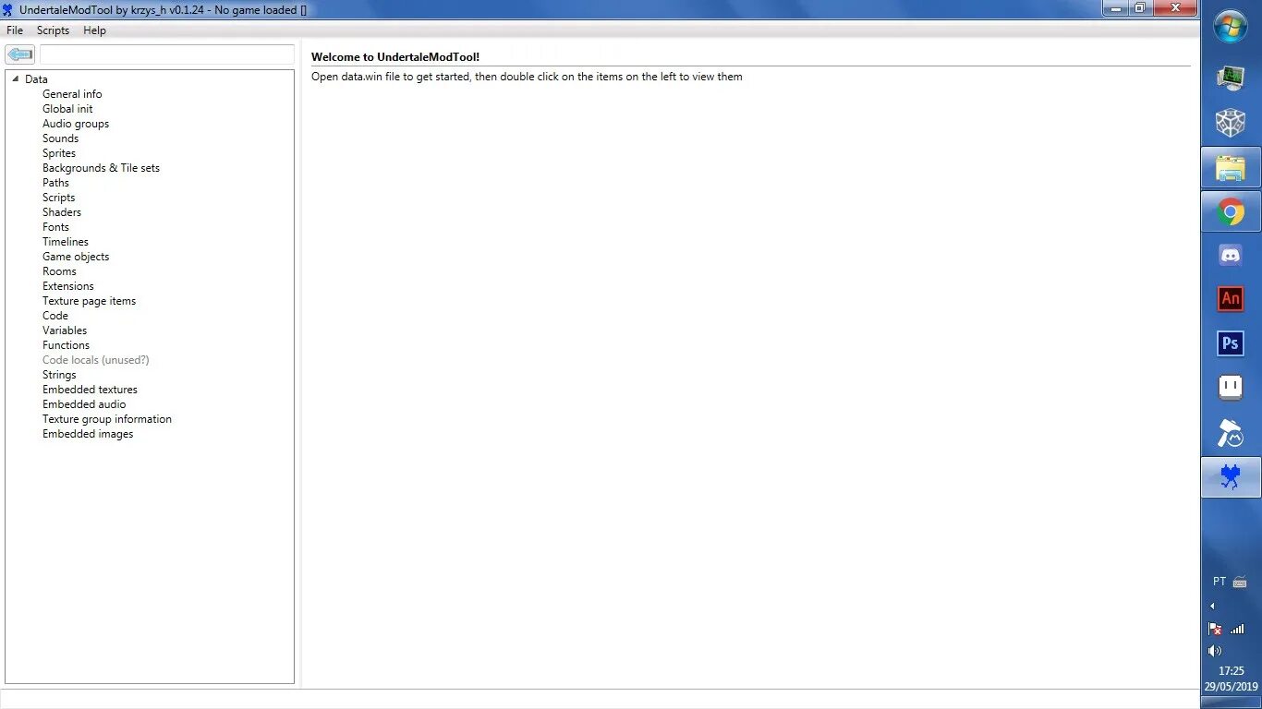The height and width of the screenshot is (709, 1262).
Task: Select Embedded textures tree item
Action: [90, 390]
